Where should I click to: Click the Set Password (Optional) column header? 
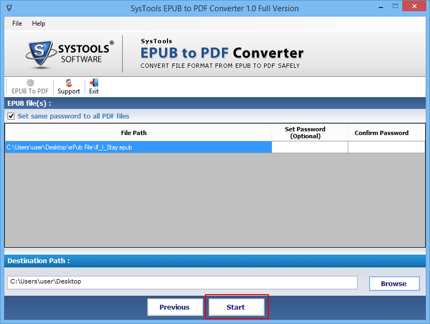[x=310, y=133]
